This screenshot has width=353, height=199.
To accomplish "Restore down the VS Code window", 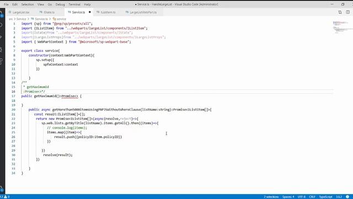I will pos(343,4).
